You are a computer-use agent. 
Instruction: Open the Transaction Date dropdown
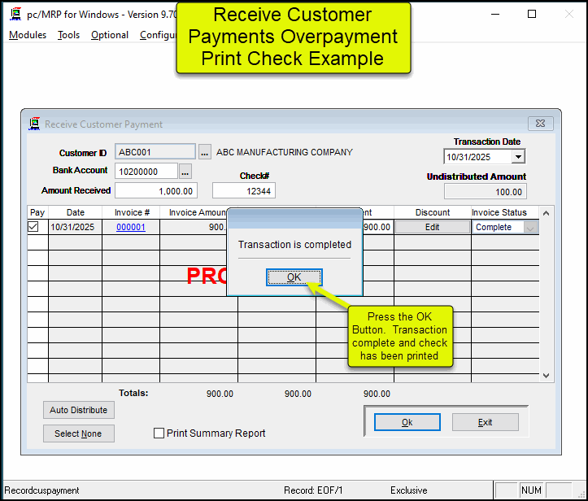pos(517,157)
